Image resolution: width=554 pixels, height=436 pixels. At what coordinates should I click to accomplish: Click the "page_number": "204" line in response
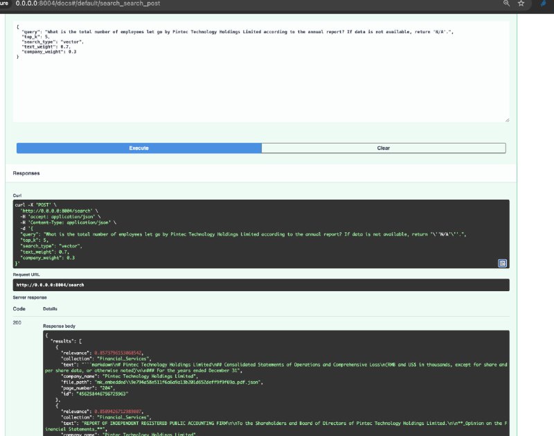pyautogui.click(x=88, y=388)
